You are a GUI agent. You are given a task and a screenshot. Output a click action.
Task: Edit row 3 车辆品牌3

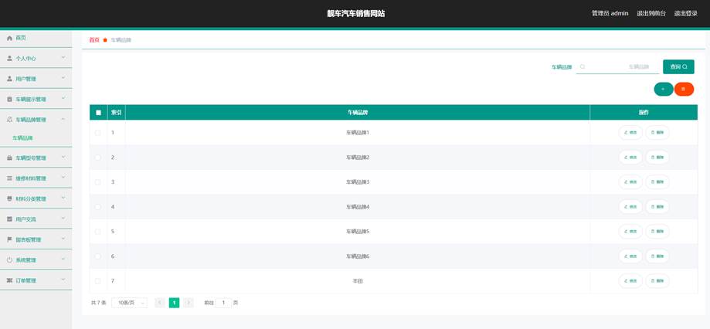pyautogui.click(x=630, y=182)
